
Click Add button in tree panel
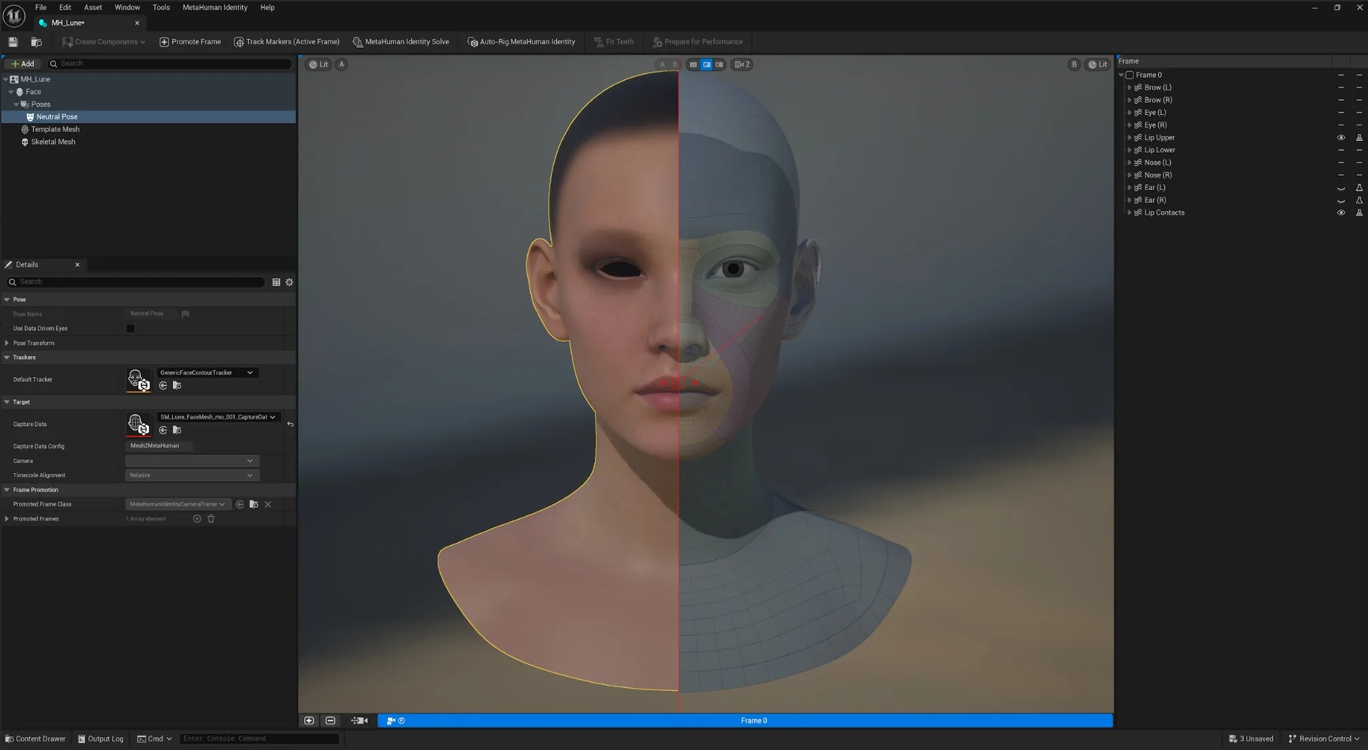point(22,63)
